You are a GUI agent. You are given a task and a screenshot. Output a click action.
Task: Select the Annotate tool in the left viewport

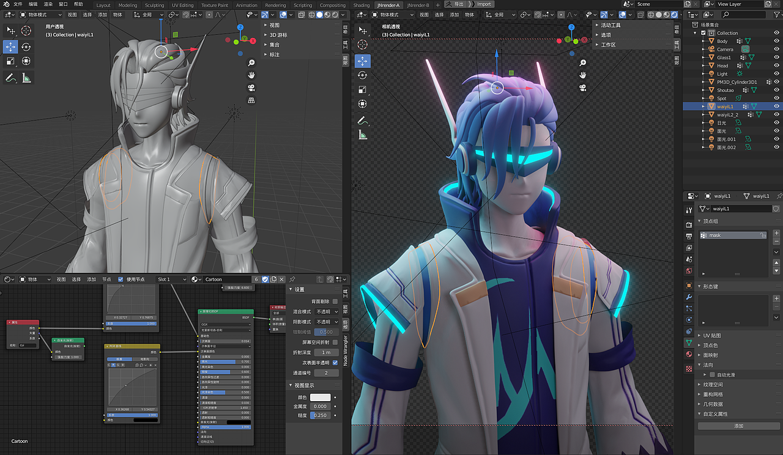pyautogui.click(x=11, y=78)
